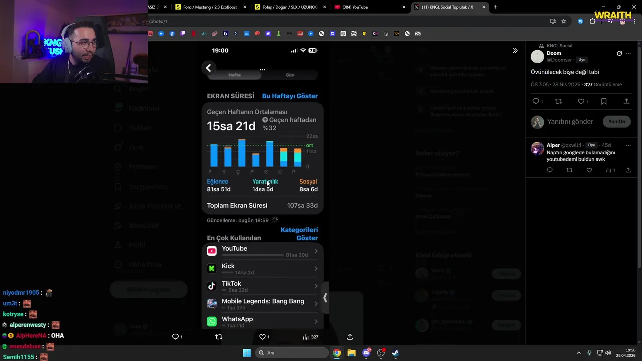Click the back chevron in the phone screenshot
The height and width of the screenshot is (361, 642).
click(208, 68)
